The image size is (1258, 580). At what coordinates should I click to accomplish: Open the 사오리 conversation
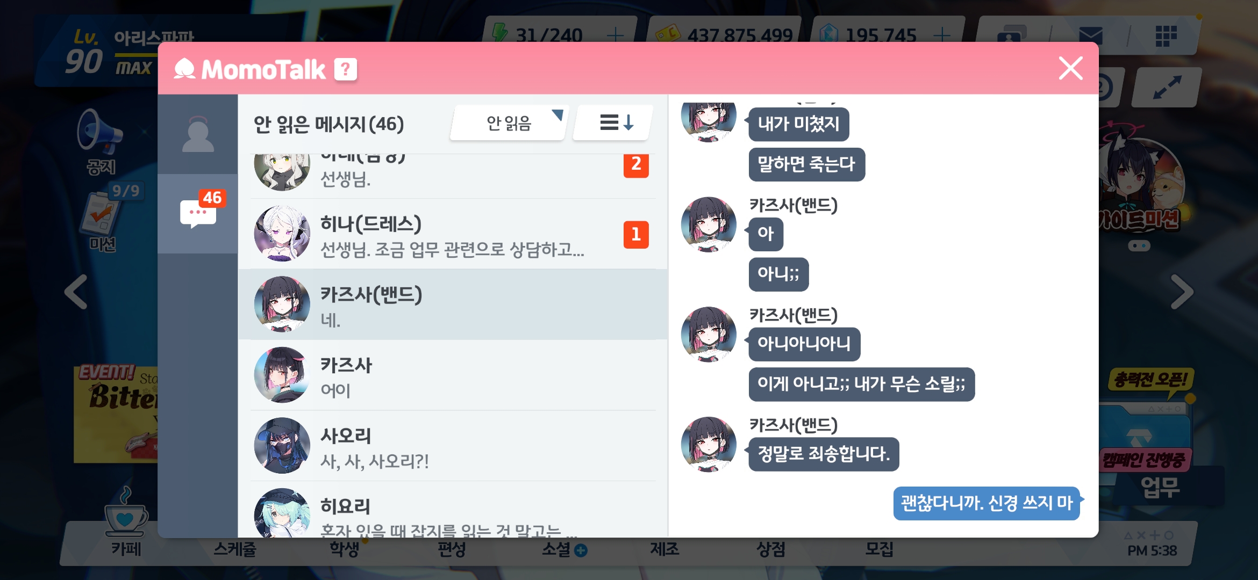pyautogui.click(x=453, y=446)
